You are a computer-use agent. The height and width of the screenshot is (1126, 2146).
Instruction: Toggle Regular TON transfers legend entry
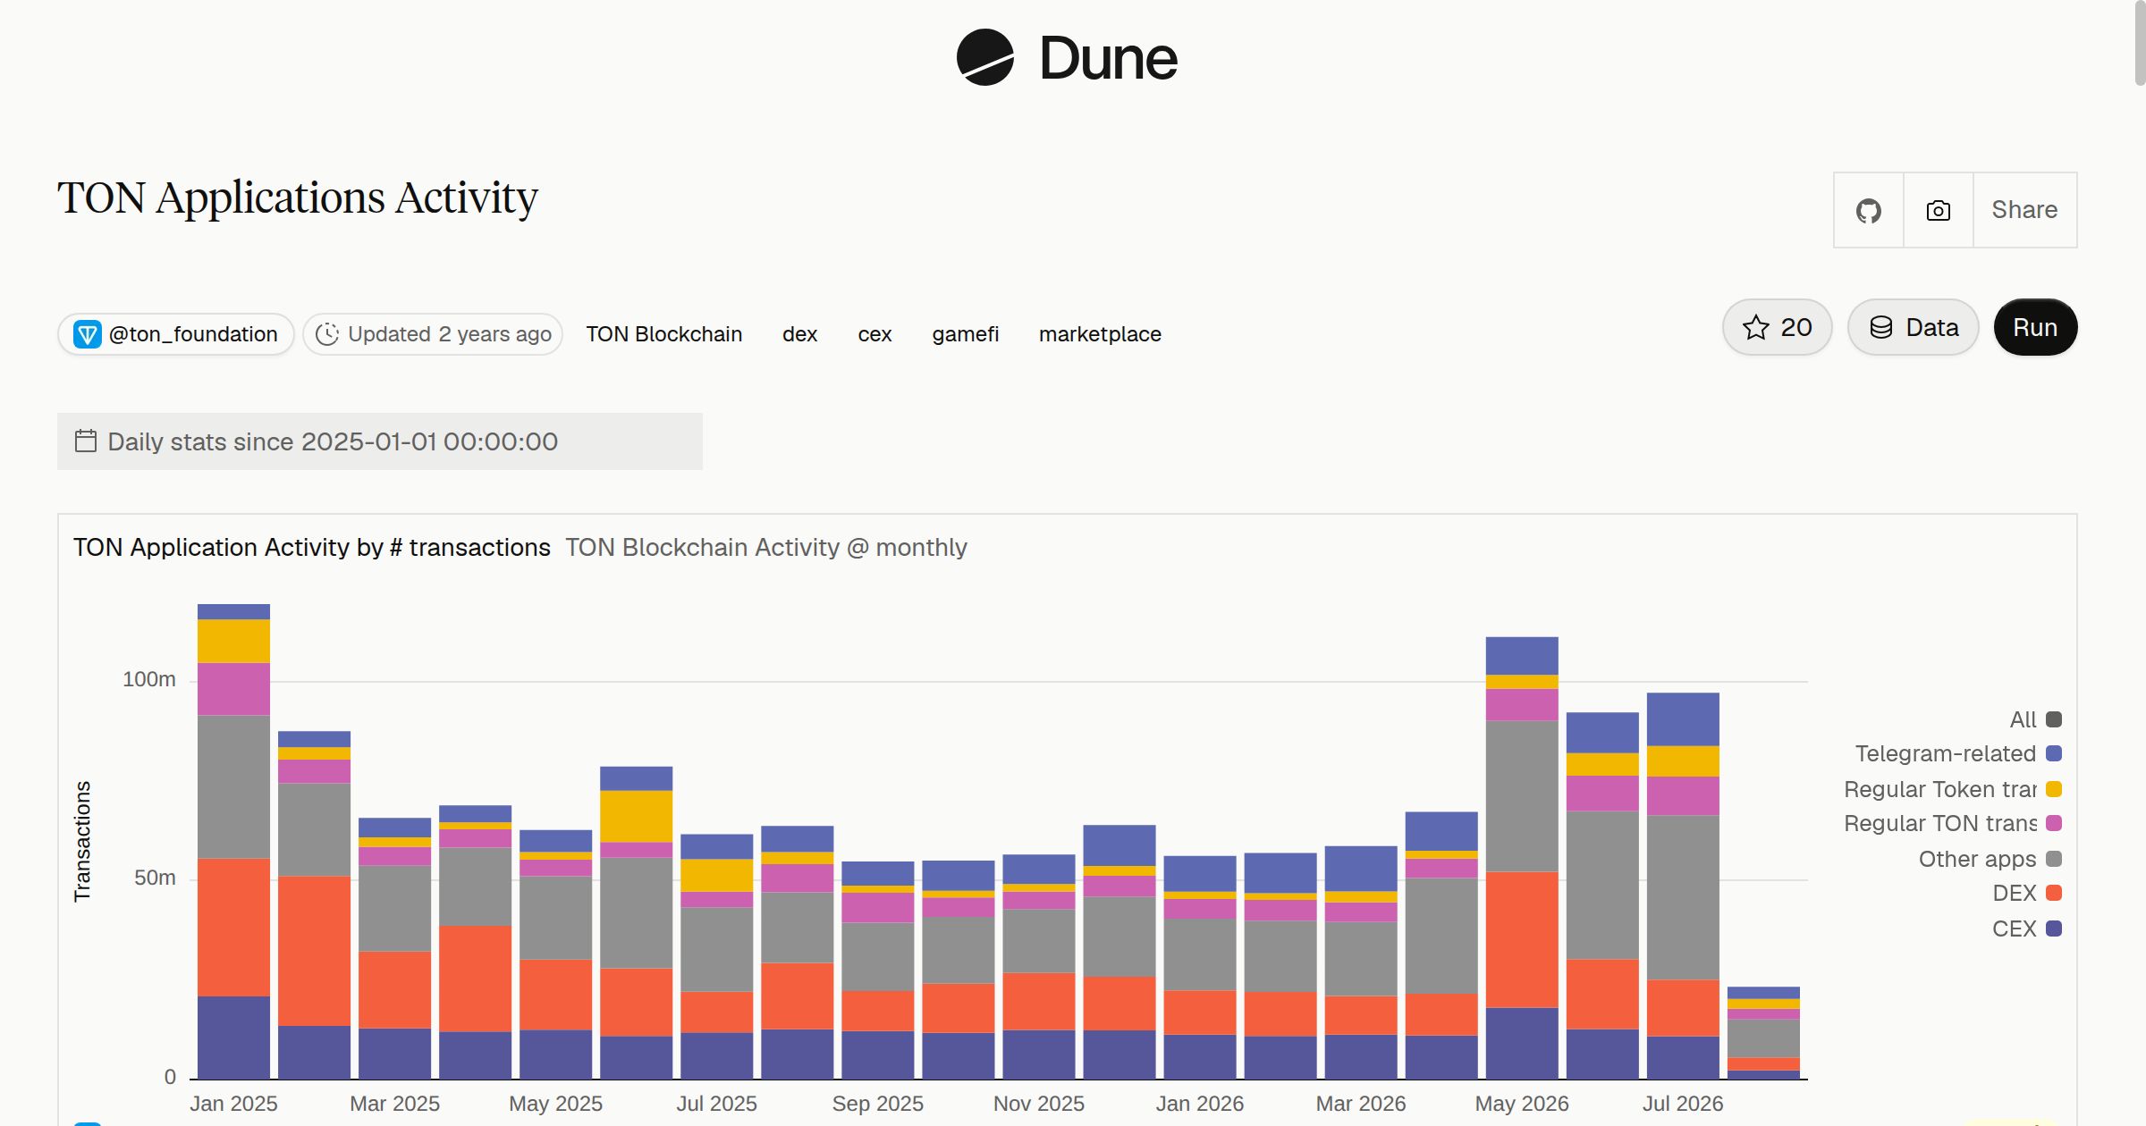point(1953,823)
